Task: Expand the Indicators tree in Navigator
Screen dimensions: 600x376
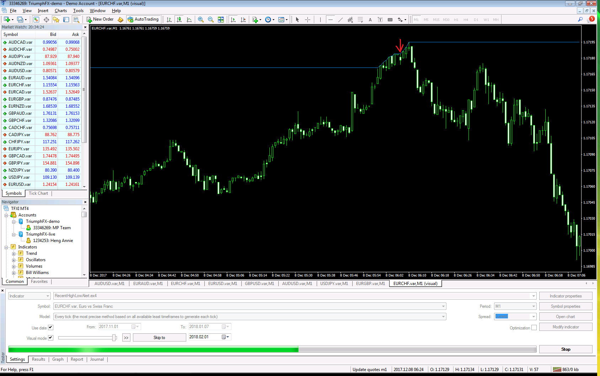Action: click(x=6, y=247)
